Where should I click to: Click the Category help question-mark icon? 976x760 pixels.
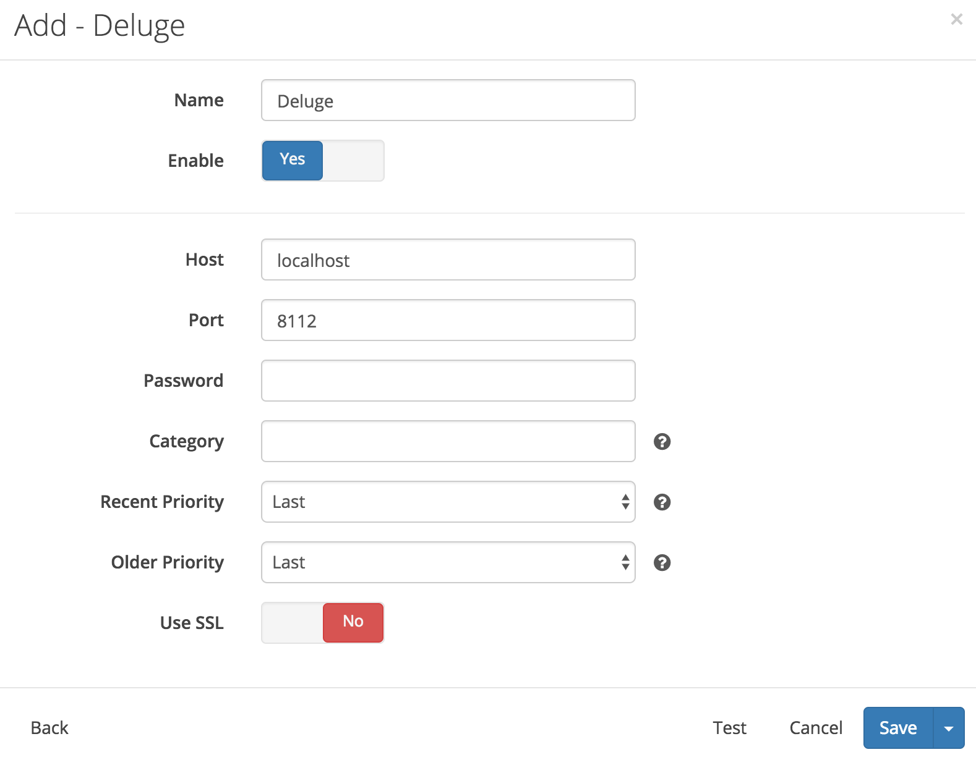662,441
